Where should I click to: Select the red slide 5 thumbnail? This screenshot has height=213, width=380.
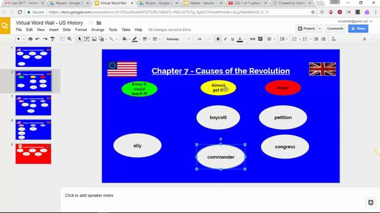(33, 154)
